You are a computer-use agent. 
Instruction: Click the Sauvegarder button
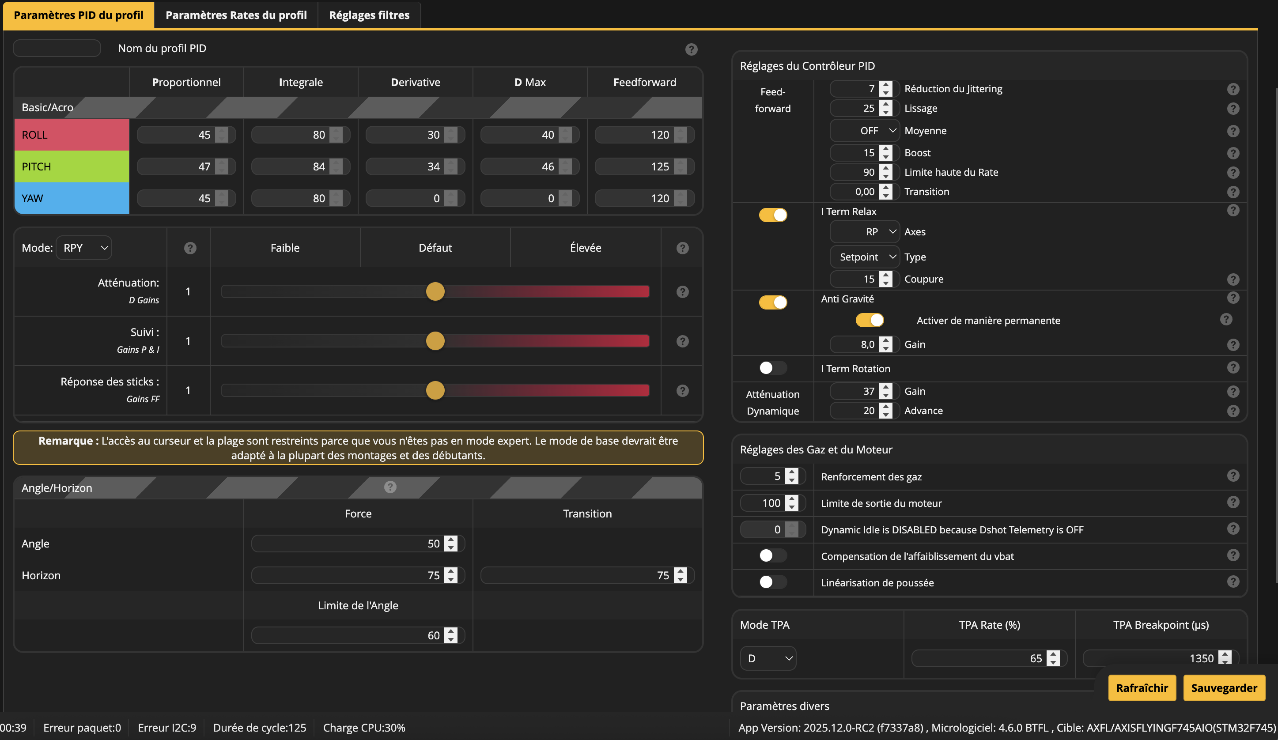click(x=1223, y=688)
